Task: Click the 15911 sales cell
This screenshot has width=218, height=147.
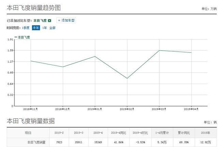Action: tap(79, 142)
